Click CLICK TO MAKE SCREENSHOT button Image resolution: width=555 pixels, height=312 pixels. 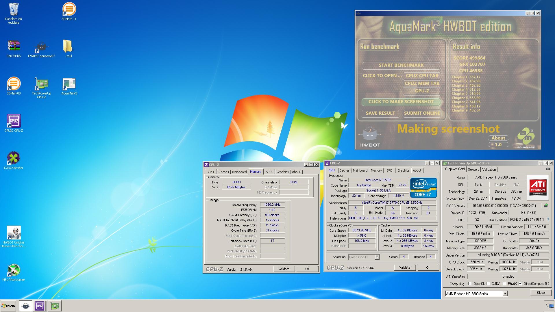[401, 102]
